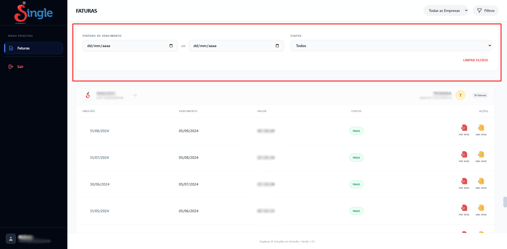Click the company S logo icon
Viewport: 507px width, 249px height.
point(88,95)
